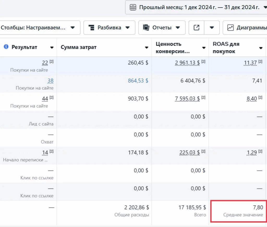This screenshot has height=227, width=267.
Task: Click the conversion value 6 404,76 $
Action: pyautogui.click(x=193, y=81)
